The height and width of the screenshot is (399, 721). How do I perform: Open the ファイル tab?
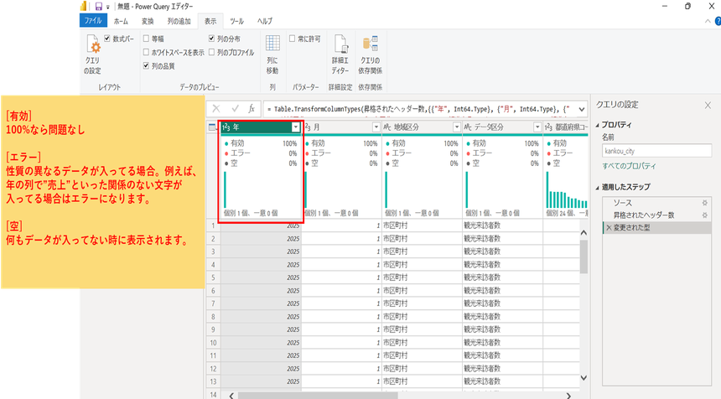pyautogui.click(x=93, y=21)
